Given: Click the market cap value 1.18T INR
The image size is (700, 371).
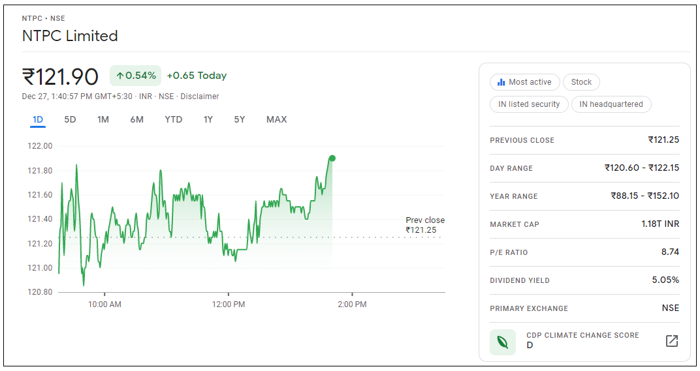Looking at the screenshot, I should [660, 224].
